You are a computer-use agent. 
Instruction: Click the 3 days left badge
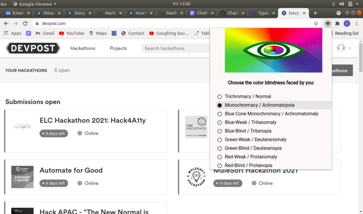pos(54,134)
